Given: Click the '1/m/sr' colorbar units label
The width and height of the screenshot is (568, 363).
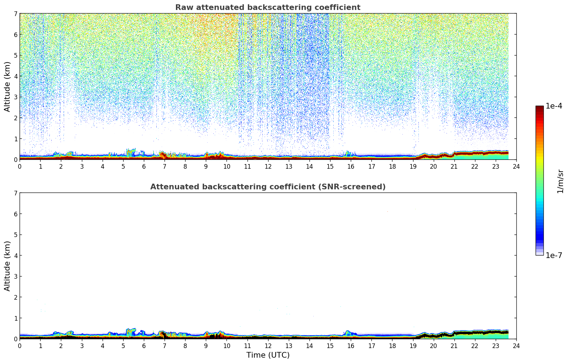Looking at the screenshot, I should pos(560,181).
